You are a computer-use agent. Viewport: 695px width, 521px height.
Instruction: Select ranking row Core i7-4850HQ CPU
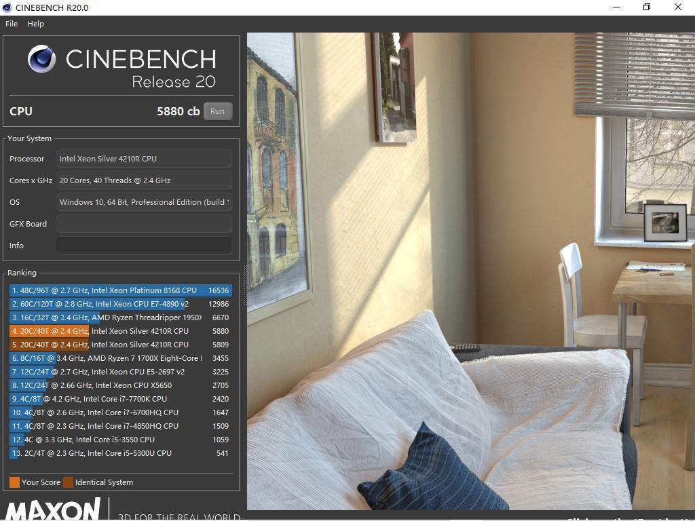121,426
